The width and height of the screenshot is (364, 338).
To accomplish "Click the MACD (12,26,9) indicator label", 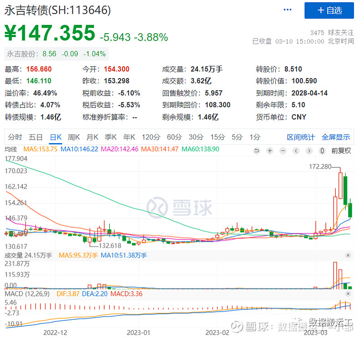I will click(27, 294).
